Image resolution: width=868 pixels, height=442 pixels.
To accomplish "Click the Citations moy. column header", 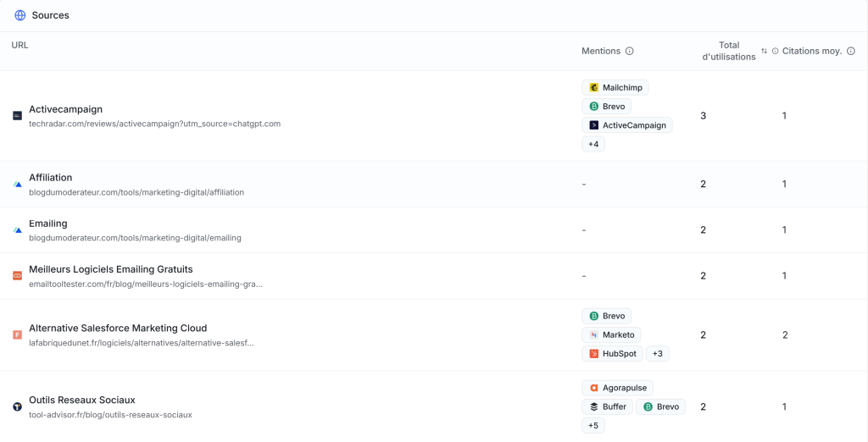I will click(x=812, y=51).
